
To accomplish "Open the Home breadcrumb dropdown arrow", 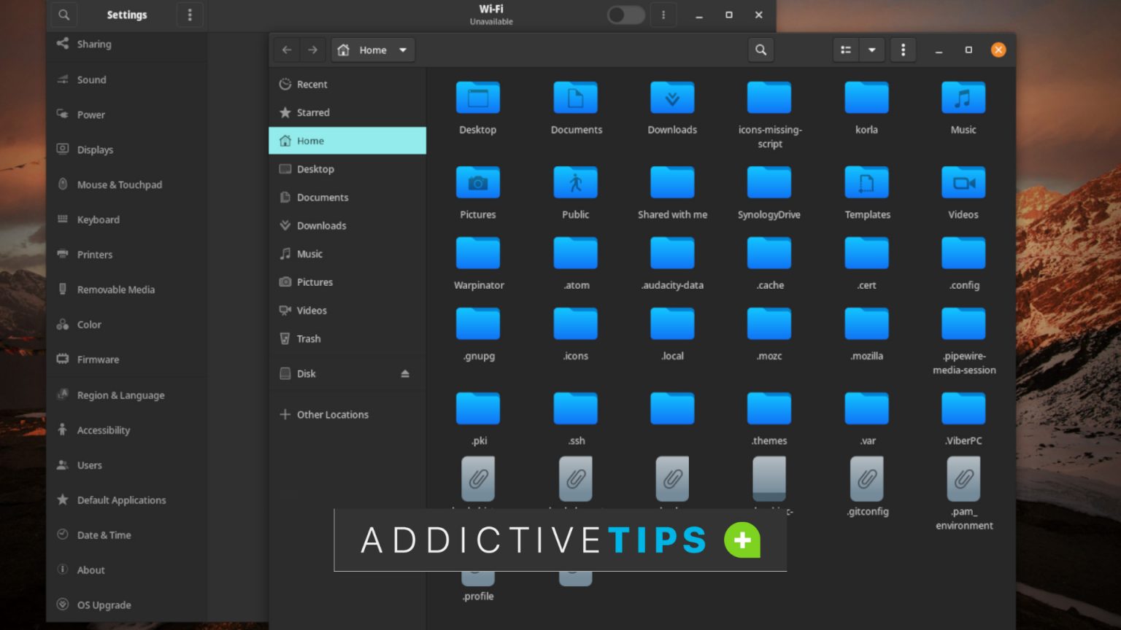I will (402, 50).
